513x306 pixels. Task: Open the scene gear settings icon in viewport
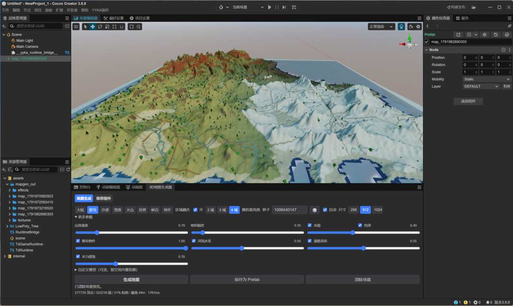click(x=418, y=27)
